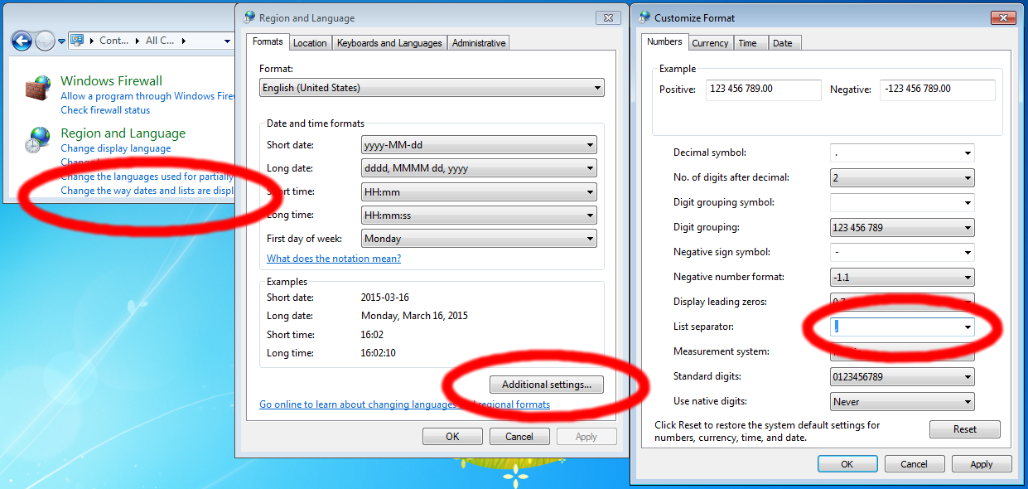Viewport: 1028px width, 489px height.
Task: Apply changes in Customize Format
Action: coord(982,464)
